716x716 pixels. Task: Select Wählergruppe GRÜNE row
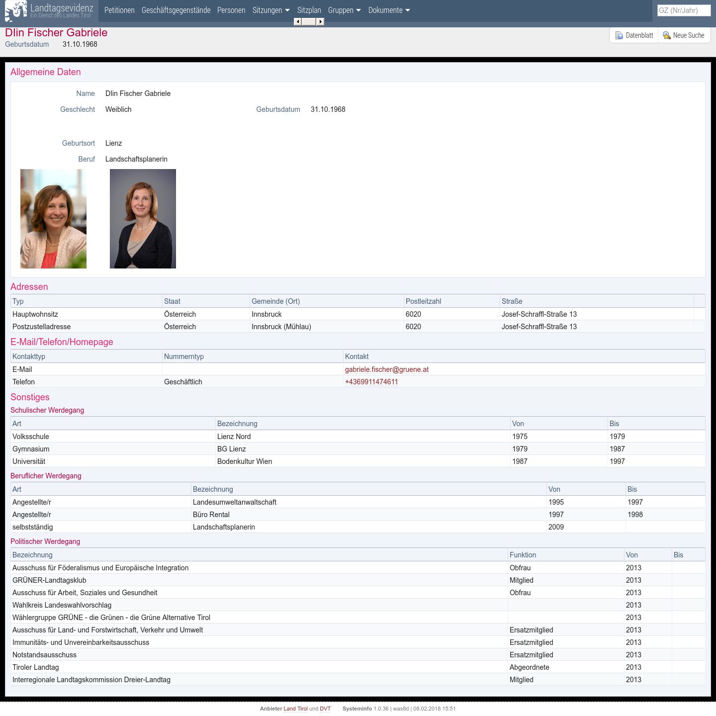pos(358,618)
